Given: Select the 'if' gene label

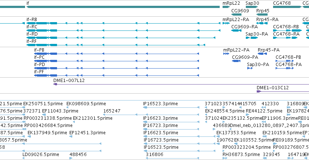Looking at the screenshot, I should (28, 3).
